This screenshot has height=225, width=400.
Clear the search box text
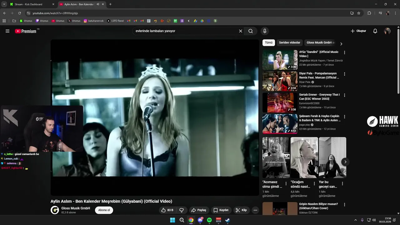(241, 31)
